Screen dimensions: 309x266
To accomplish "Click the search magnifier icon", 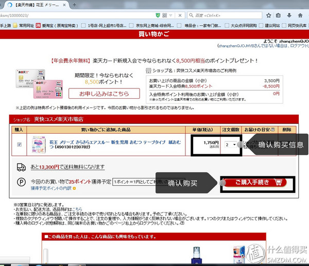I will (x=191, y=15).
